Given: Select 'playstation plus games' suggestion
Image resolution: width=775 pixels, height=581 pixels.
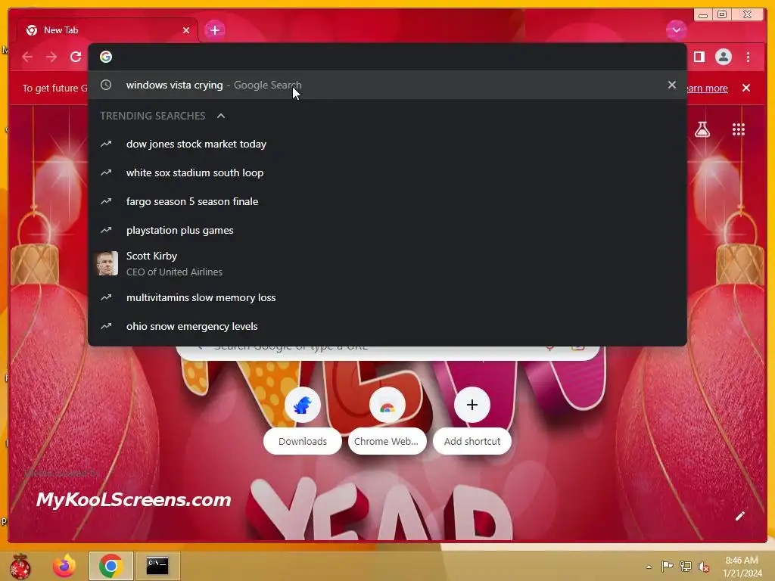Looking at the screenshot, I should 387,230.
